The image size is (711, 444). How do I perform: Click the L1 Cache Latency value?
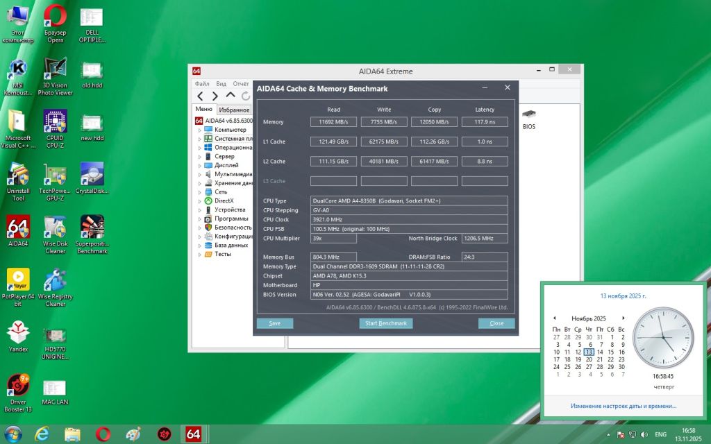click(x=485, y=142)
